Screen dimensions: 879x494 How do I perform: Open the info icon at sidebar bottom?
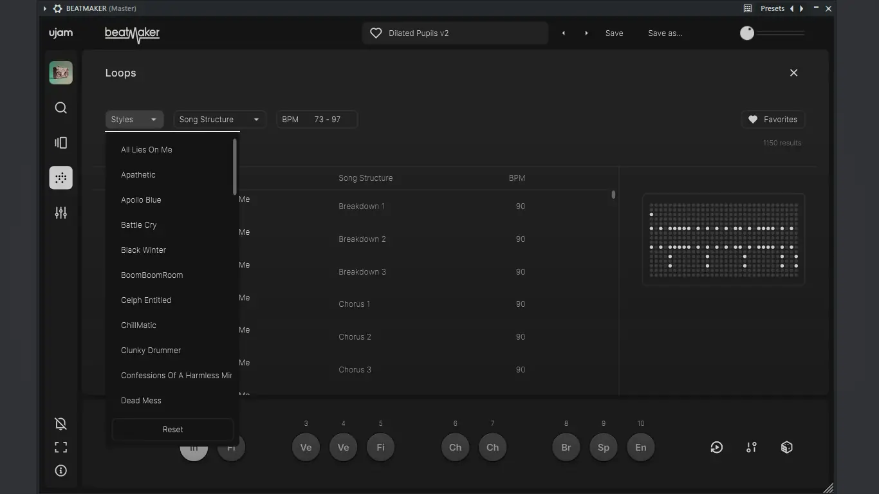[x=60, y=471]
